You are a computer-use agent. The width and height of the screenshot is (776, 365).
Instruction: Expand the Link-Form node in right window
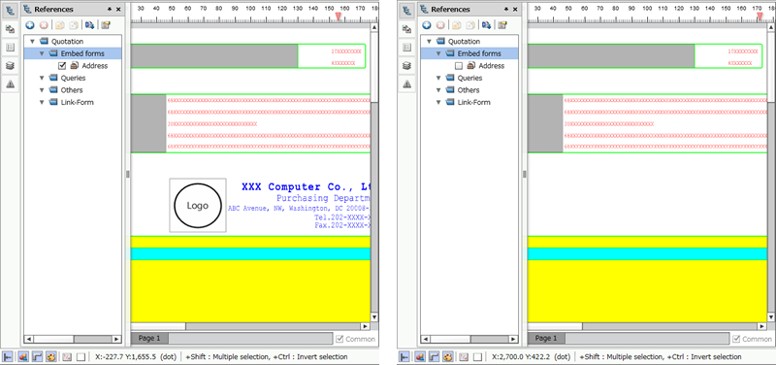click(x=438, y=103)
